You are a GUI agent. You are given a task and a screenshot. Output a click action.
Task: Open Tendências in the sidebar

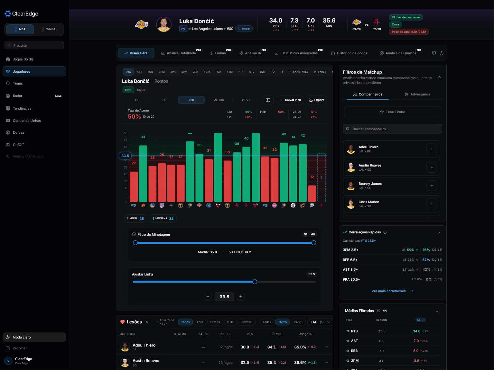34,108
